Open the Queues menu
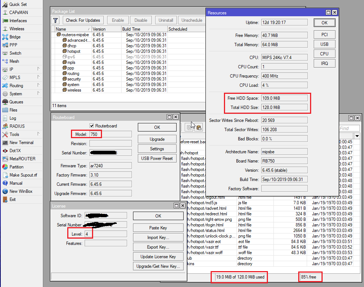Image resolution: width=364 pixels, height=287 pixels. pyautogui.click(x=16, y=102)
